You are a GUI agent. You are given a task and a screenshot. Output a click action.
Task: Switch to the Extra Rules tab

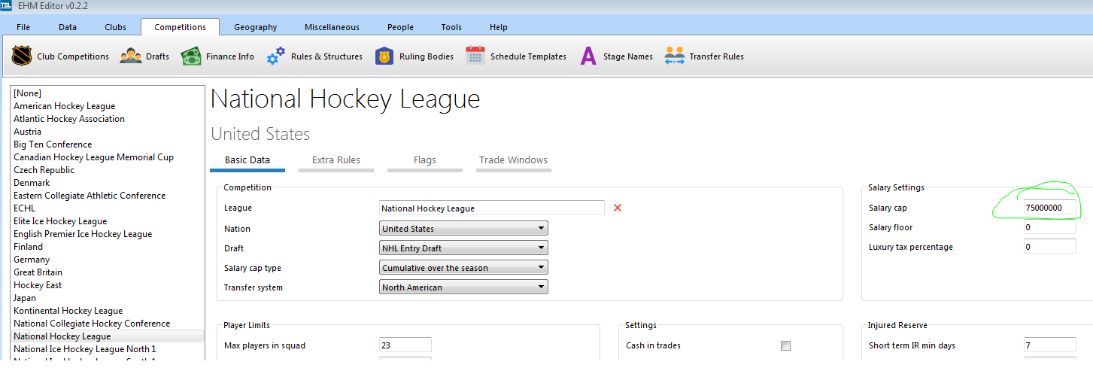click(x=336, y=160)
